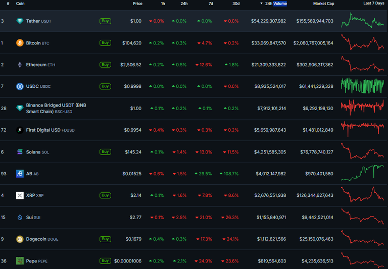View AB's 7-day sparkline chart
Screen dimensions: 388x269
pyautogui.click(x=362, y=173)
